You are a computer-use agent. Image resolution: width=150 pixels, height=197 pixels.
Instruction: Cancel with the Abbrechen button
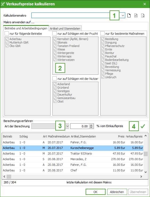point(117,192)
